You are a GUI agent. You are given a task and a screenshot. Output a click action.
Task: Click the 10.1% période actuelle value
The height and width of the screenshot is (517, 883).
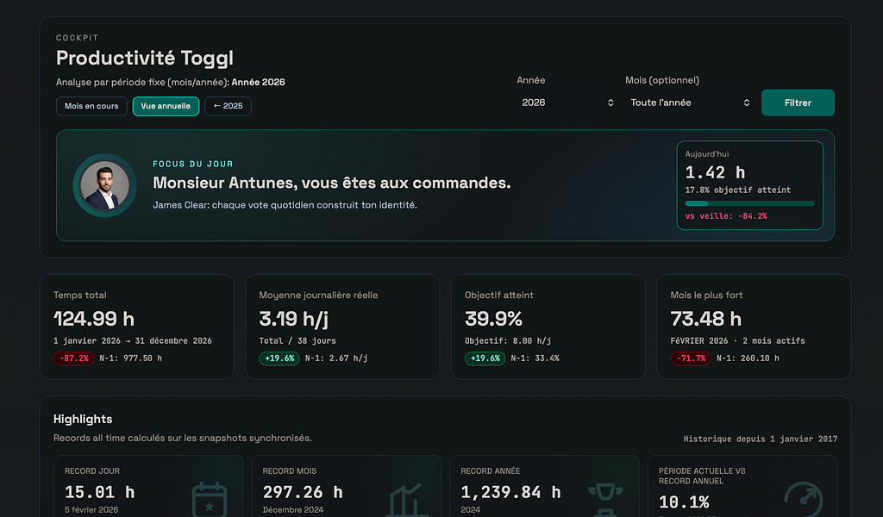[x=684, y=501]
